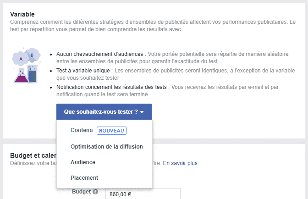Click the NOUVEAU badge next to Contenu
The width and height of the screenshot is (308, 199).
[x=112, y=130]
